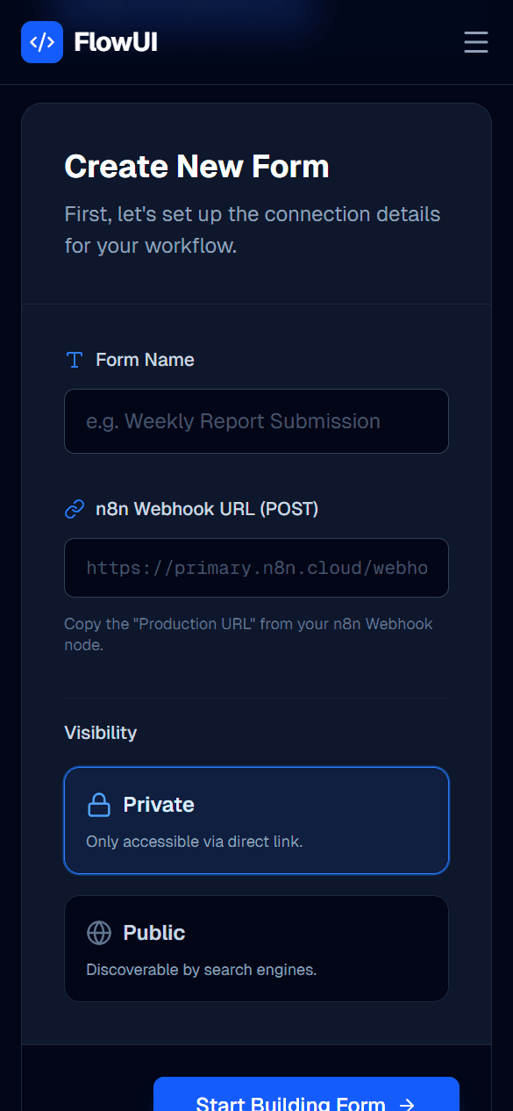Click the FlowUI brand name in the header
Image resolution: width=513 pixels, height=1111 pixels.
[x=115, y=41]
